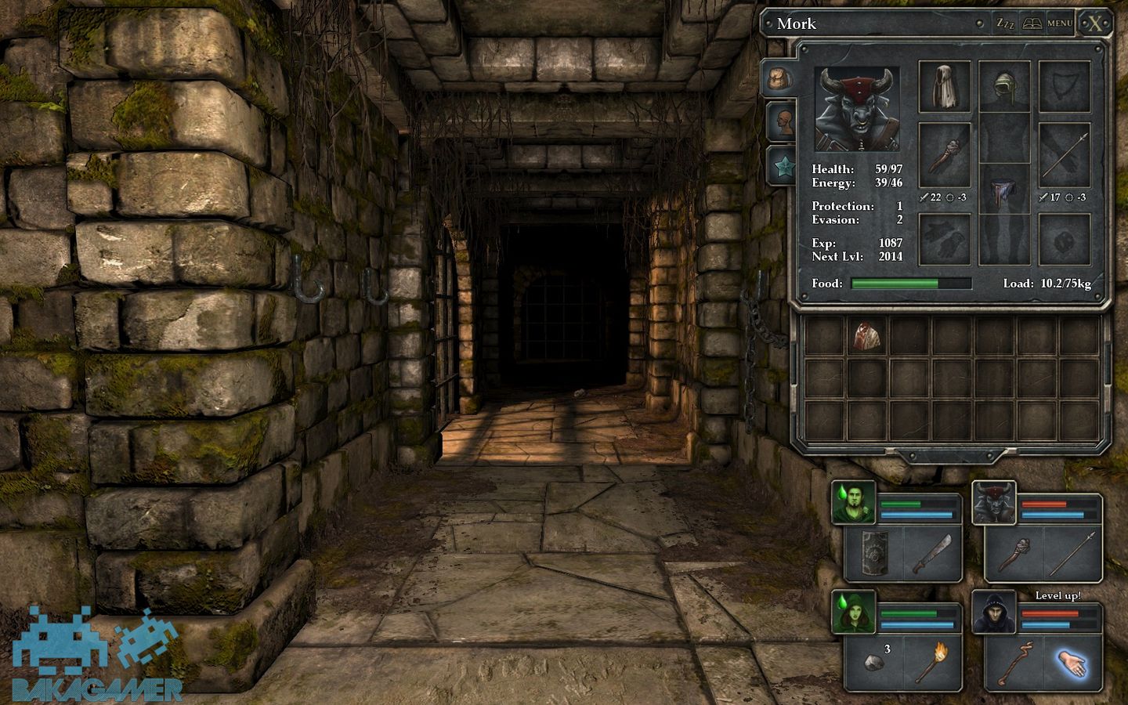Image resolution: width=1128 pixels, height=705 pixels.
Task: Click the Next Lvl 2014 value
Action: point(891,256)
